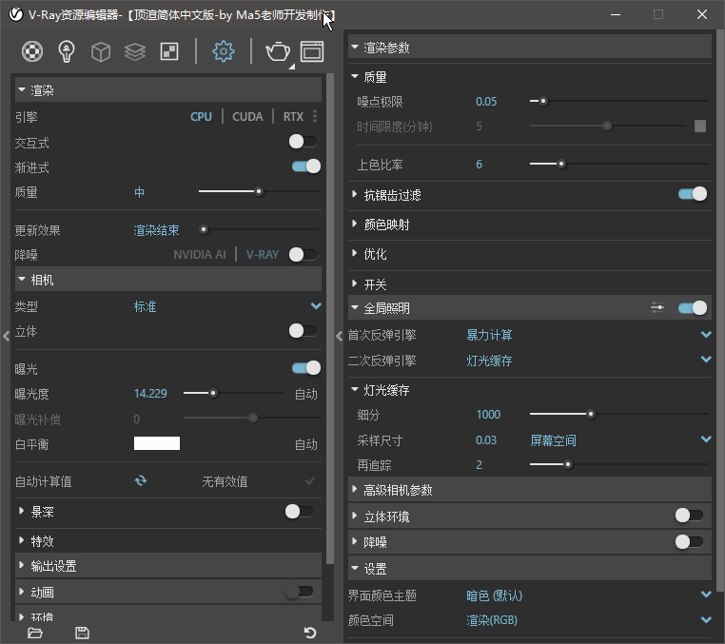
Task: Show the frame buffer window icon
Action: [x=312, y=51]
